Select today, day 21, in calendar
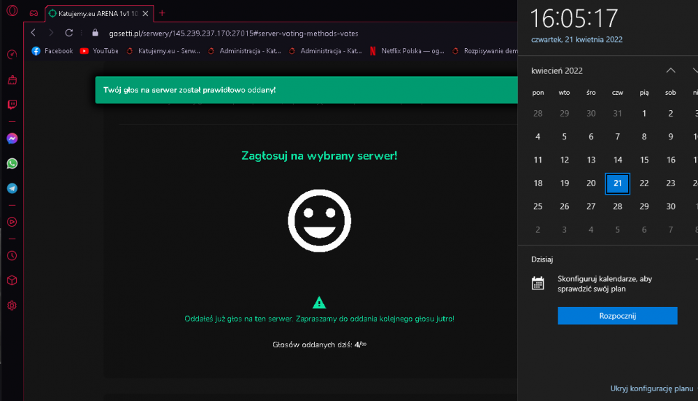Image resolution: width=698 pixels, height=401 pixels. [x=618, y=183]
